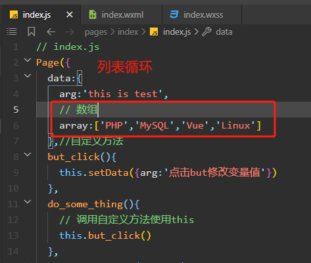Select the index folder breadcrumb segment
The height and width of the screenshot is (263, 311).
128,32
